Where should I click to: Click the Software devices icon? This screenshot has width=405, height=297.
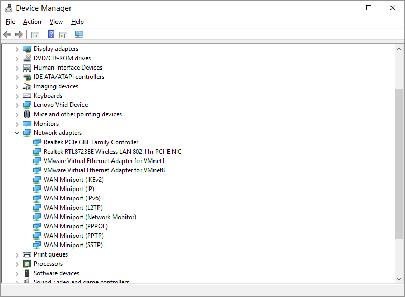point(27,273)
